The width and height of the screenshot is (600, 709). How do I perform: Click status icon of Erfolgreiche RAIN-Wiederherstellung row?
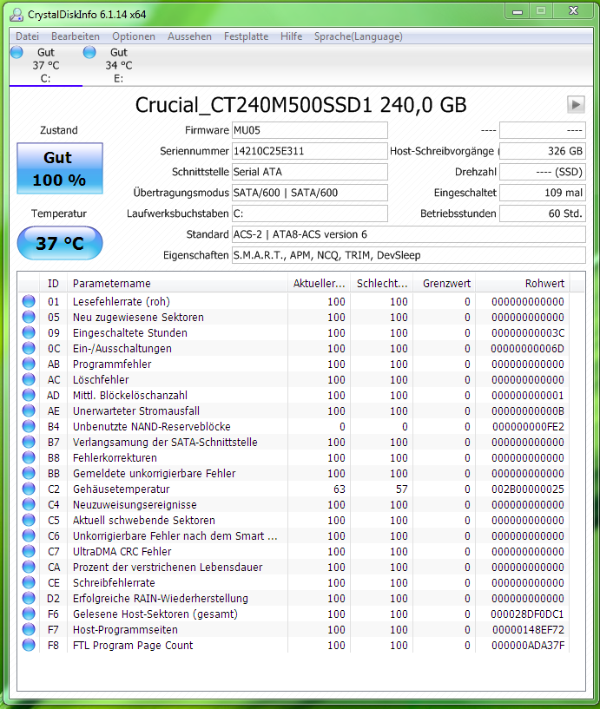(x=29, y=598)
